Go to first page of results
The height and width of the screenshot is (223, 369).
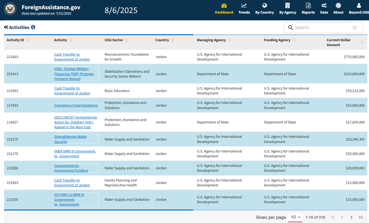pos(333,217)
